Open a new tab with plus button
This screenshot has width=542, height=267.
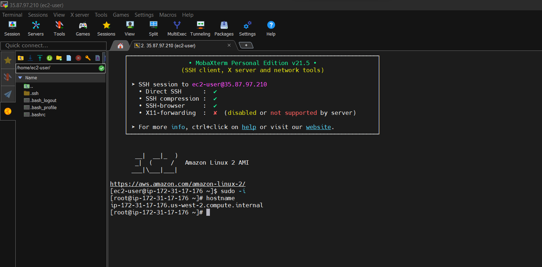click(246, 45)
